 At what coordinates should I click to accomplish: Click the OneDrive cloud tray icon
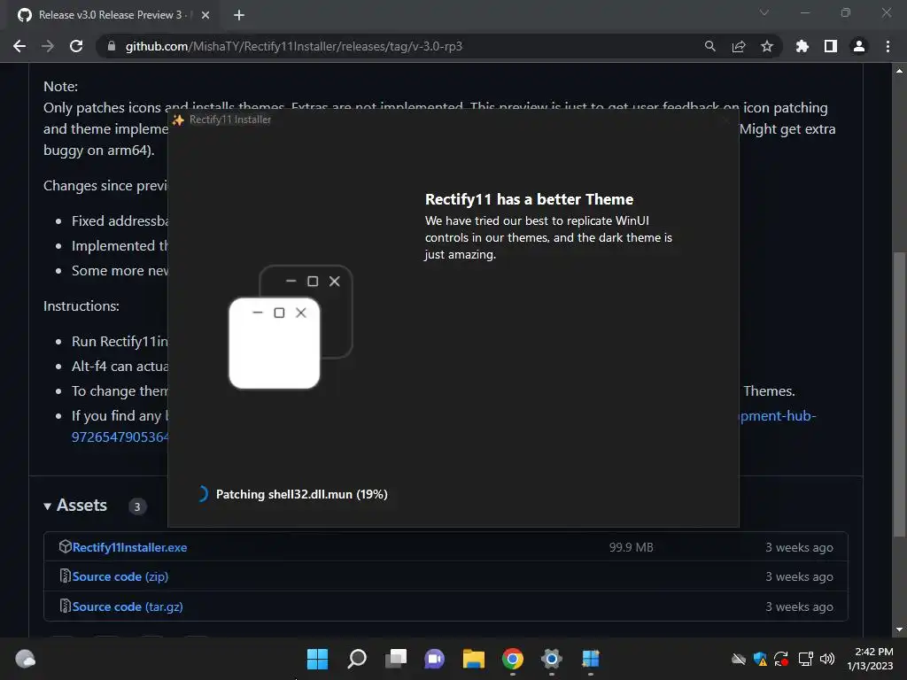point(739,659)
